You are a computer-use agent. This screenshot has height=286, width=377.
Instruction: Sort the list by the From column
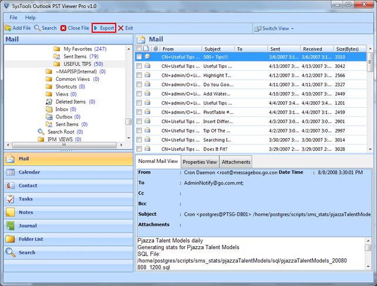[181, 49]
